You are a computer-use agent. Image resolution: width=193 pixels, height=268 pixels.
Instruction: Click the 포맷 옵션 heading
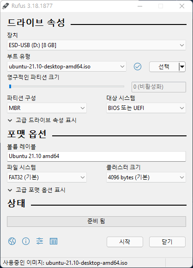tap(27, 134)
